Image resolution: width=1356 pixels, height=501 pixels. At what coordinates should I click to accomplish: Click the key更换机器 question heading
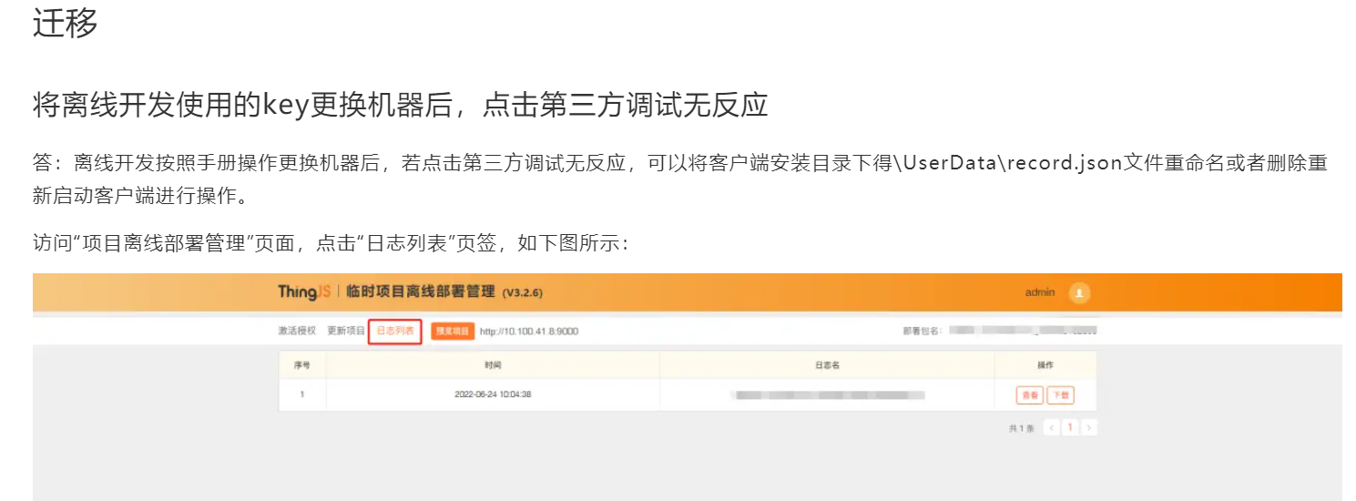[x=400, y=105]
